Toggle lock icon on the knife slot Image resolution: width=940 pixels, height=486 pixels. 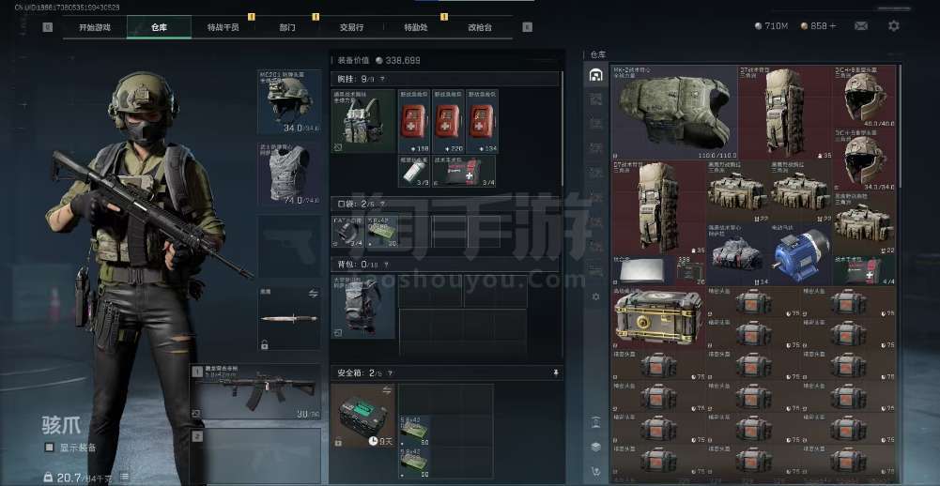(266, 344)
